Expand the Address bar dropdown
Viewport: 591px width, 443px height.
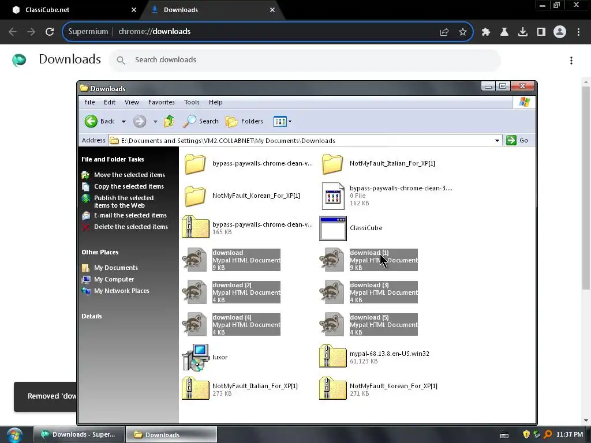click(x=497, y=141)
